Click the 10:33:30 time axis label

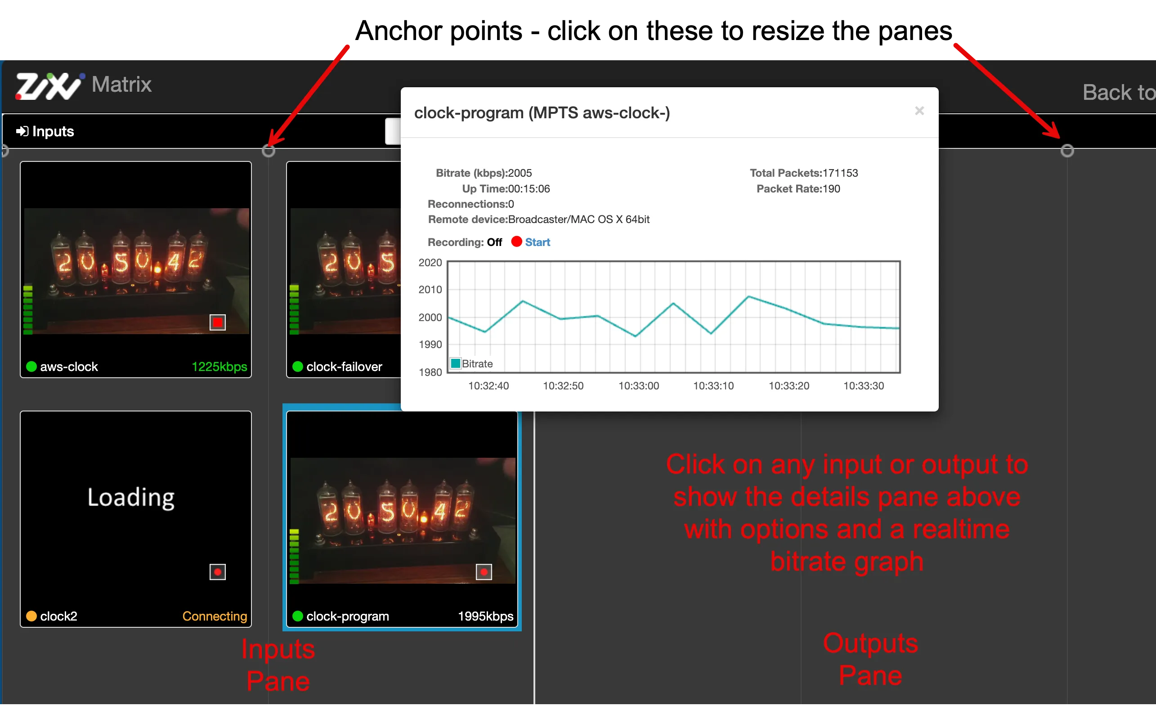(864, 386)
